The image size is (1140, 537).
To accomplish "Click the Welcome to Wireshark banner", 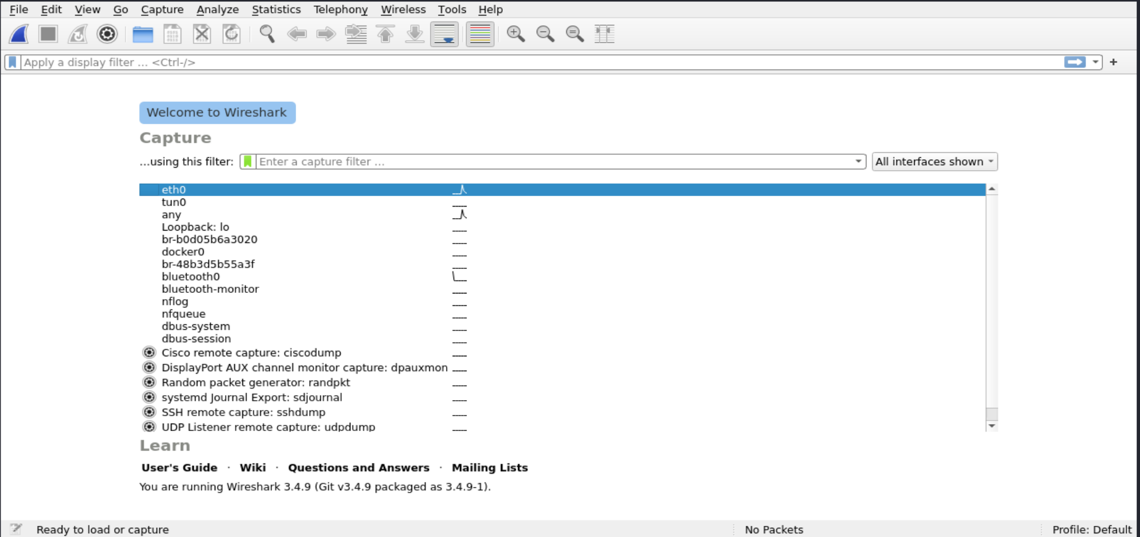I will coord(217,113).
